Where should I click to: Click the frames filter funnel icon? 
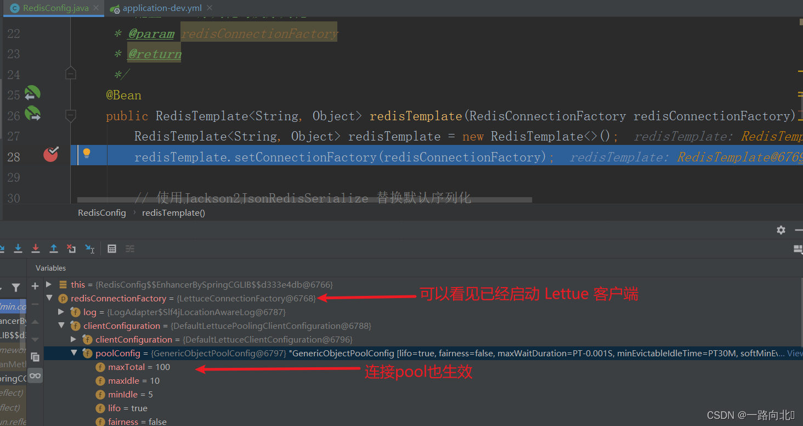[16, 287]
